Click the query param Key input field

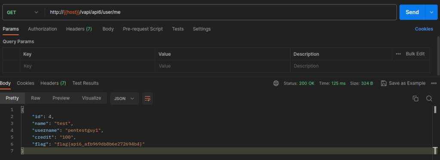click(88, 66)
